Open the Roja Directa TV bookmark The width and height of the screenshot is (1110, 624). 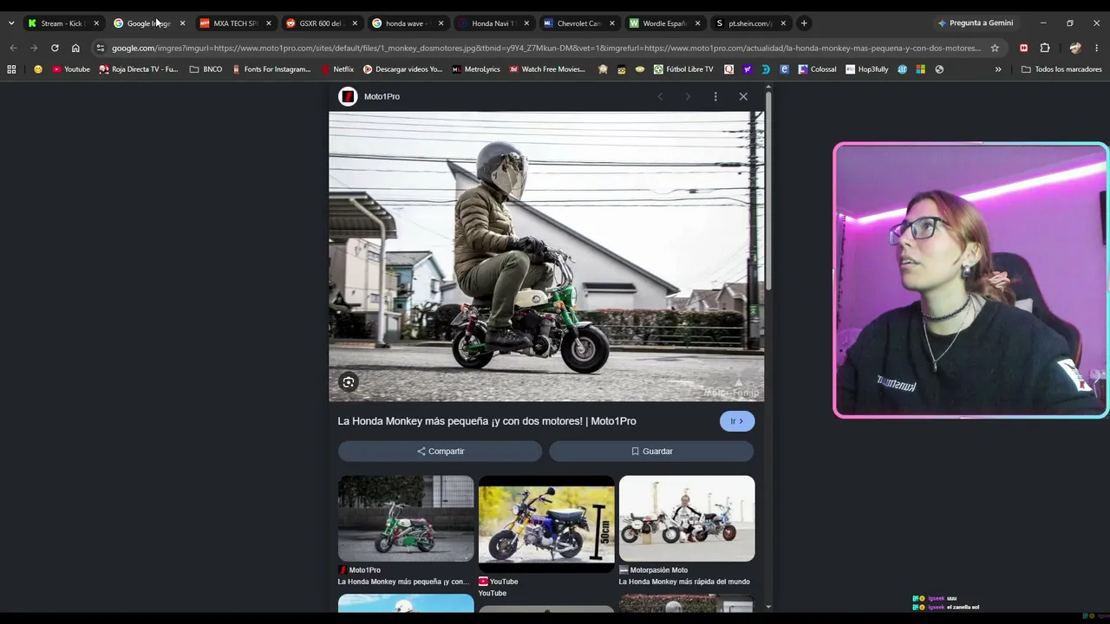139,69
